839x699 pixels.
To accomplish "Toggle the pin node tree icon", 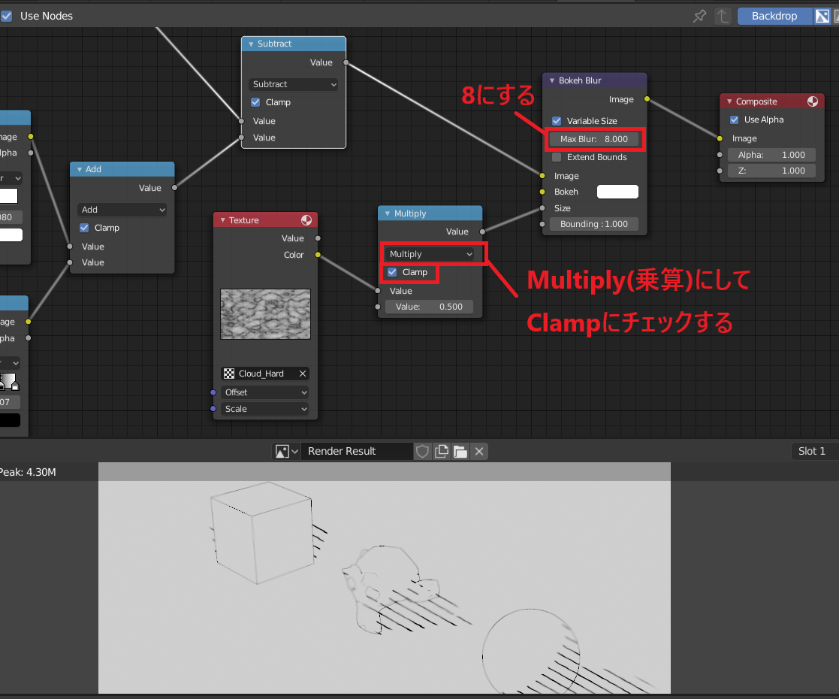I will [699, 16].
